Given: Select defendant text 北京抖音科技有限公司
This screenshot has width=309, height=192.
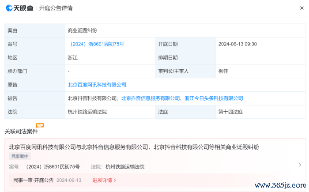Looking at the screenshot, I should point(92,98).
